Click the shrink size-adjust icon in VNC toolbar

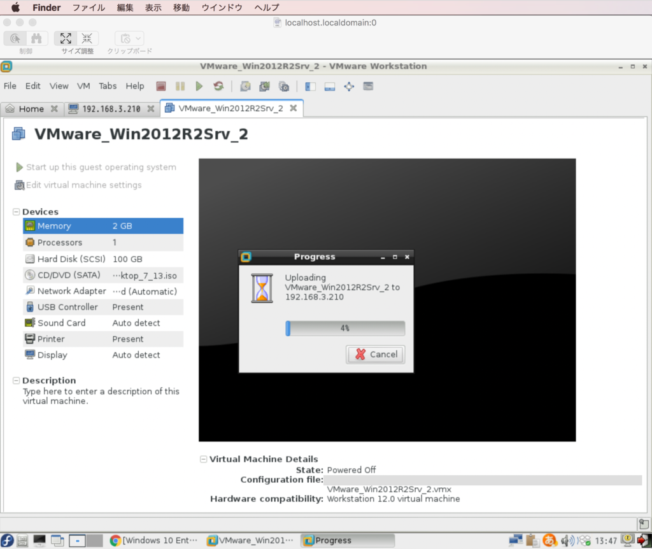[87, 39]
